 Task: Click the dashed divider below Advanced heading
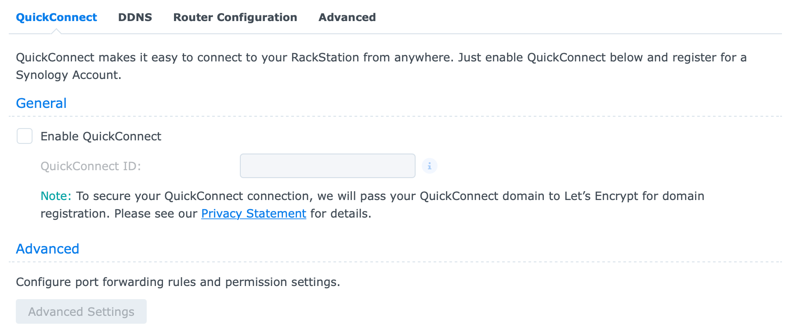(395, 262)
